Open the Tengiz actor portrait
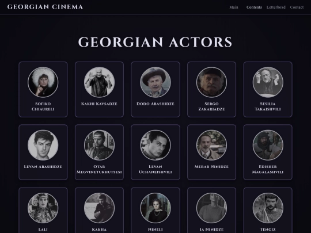This screenshot has width=311, height=233. [268, 208]
